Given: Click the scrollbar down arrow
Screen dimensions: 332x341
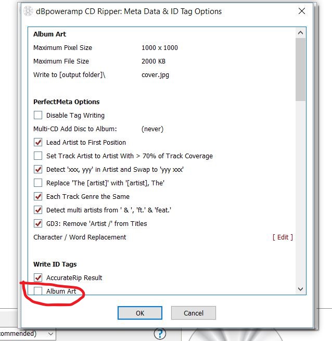Looking at the screenshot, I should (300, 289).
